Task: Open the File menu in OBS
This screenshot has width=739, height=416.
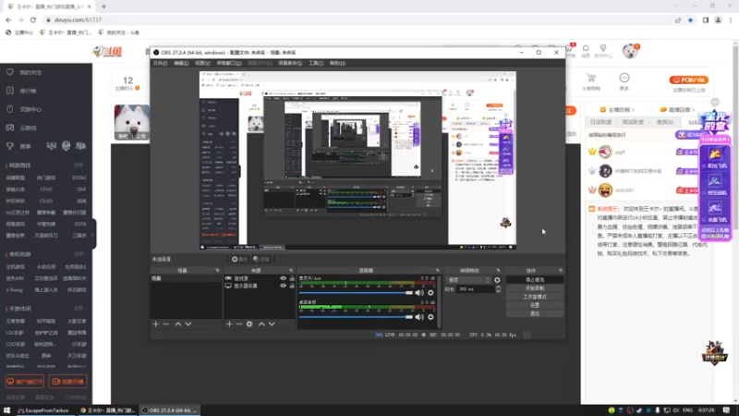Action: pyautogui.click(x=160, y=63)
